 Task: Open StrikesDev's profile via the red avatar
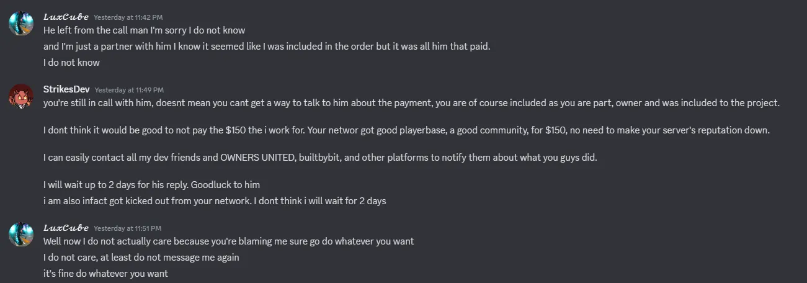click(20, 96)
